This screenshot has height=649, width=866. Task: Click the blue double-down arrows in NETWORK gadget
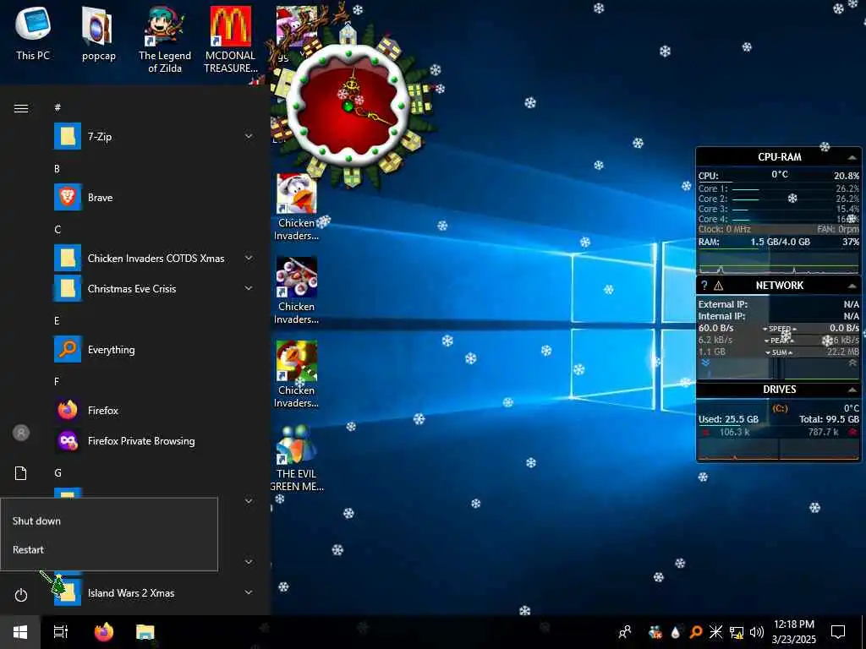pyautogui.click(x=705, y=363)
